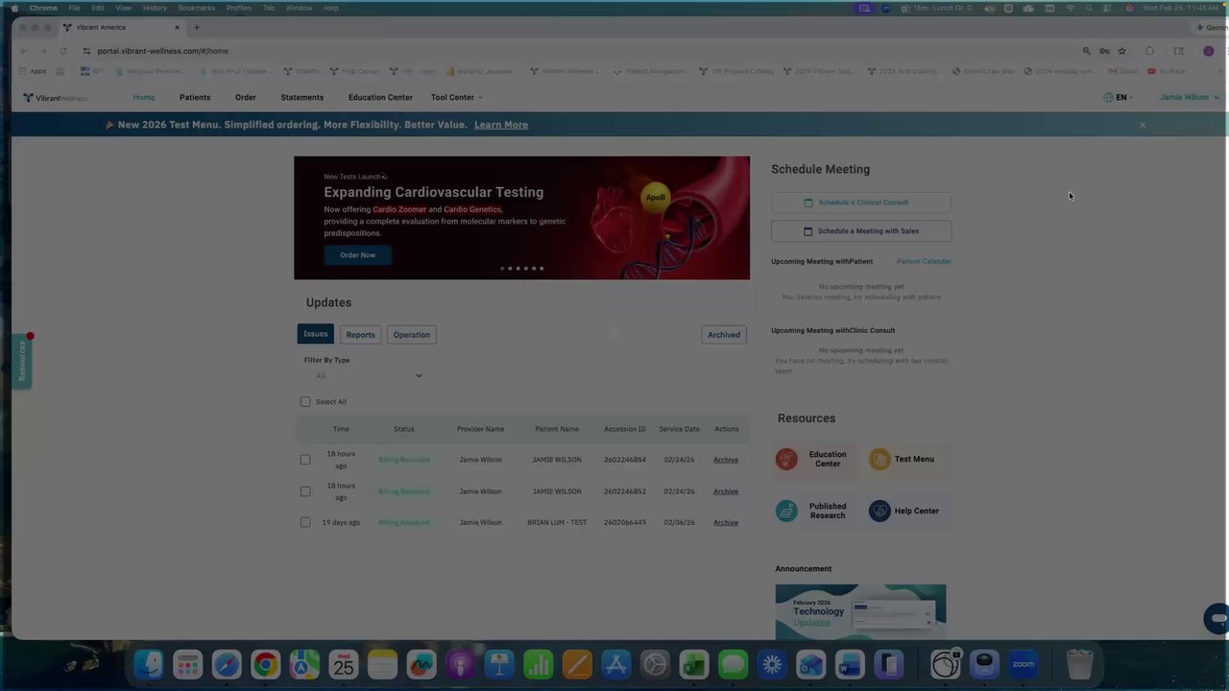Check the Select All checkbox
This screenshot has width=1229, height=691.
coord(305,402)
